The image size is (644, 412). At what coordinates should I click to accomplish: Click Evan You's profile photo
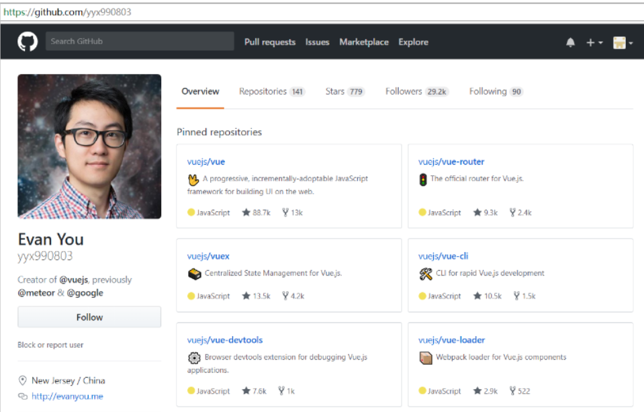pyautogui.click(x=89, y=147)
